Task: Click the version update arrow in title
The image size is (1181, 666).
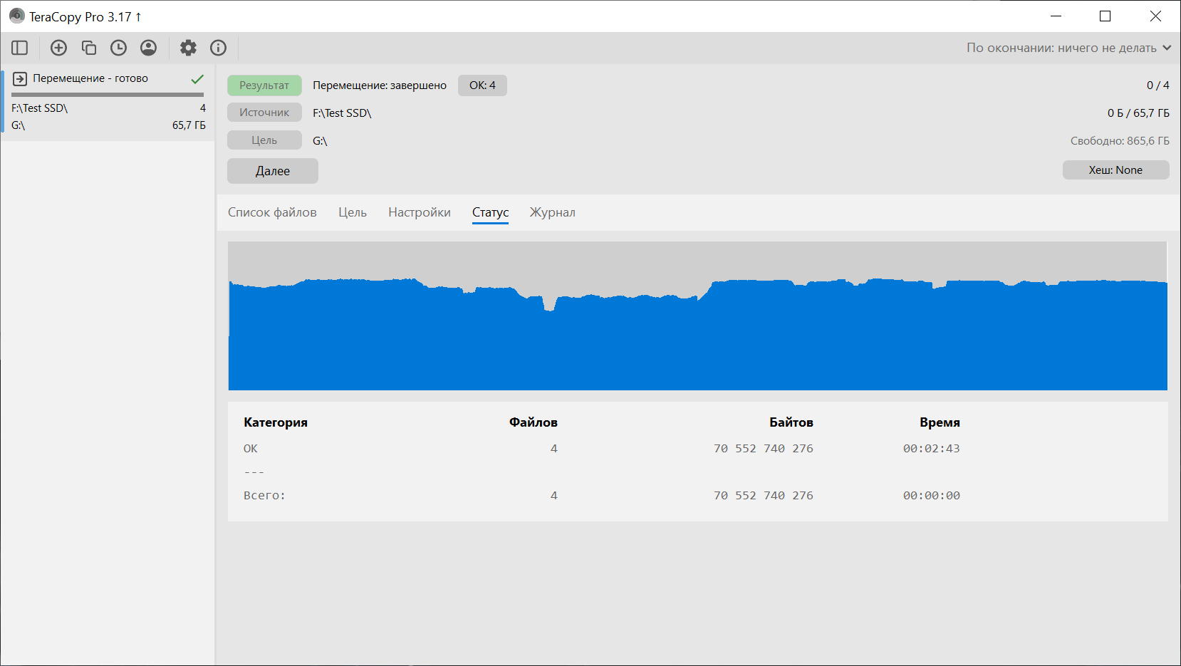Action: point(138,16)
